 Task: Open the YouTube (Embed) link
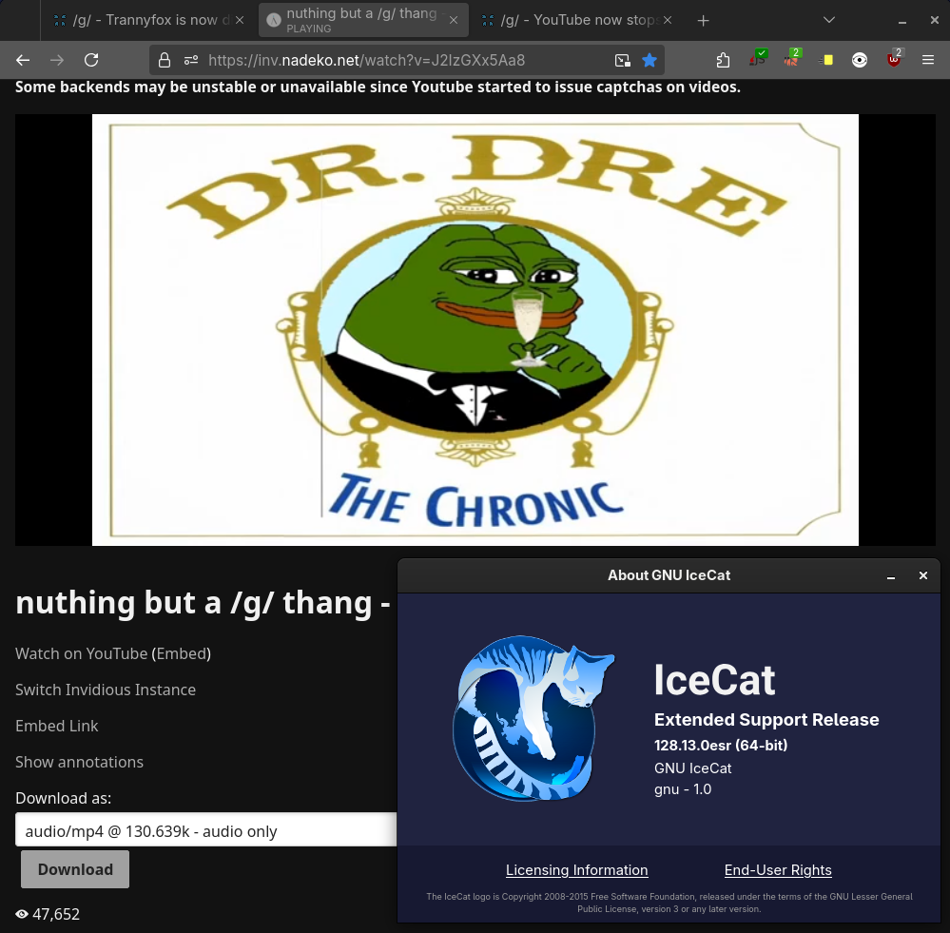tap(181, 653)
